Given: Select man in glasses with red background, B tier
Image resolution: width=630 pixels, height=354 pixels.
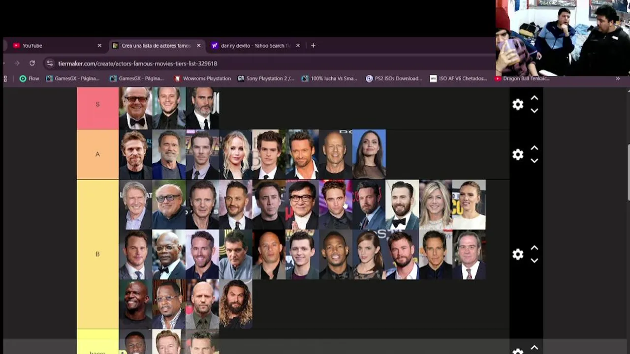Looking at the screenshot, I should [302, 205].
